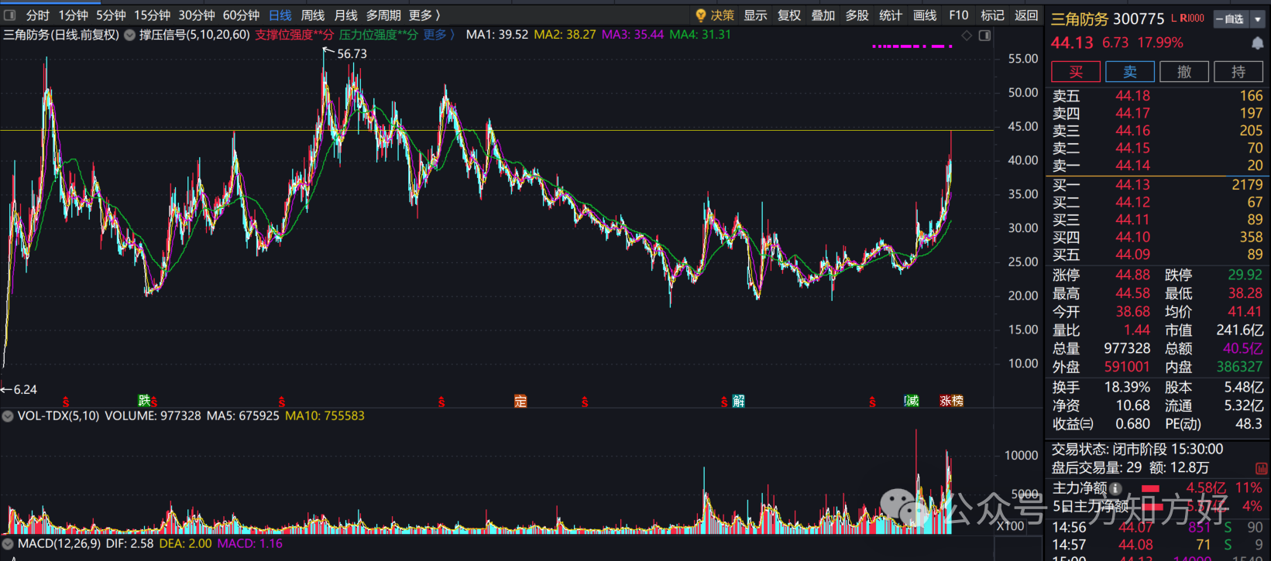The image size is (1271, 561).
Task: Click the blue 卖 sell button
Action: pos(1130,72)
